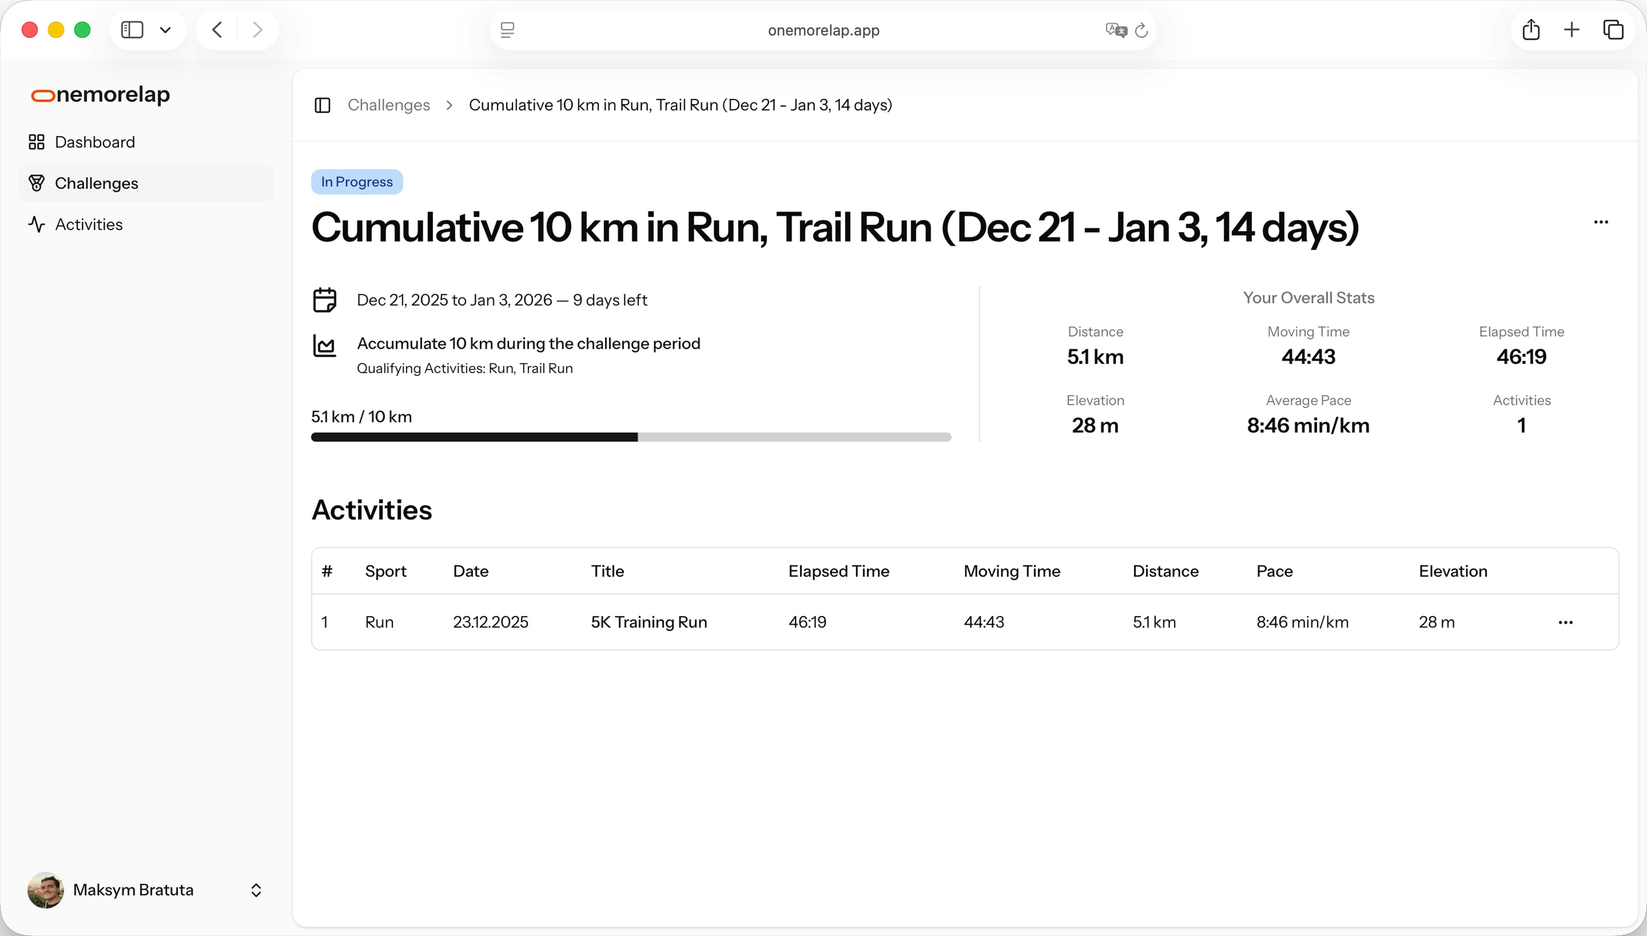This screenshot has width=1647, height=936.
Task: Select the Activities icon in the sidebar
Action: pyautogui.click(x=37, y=224)
